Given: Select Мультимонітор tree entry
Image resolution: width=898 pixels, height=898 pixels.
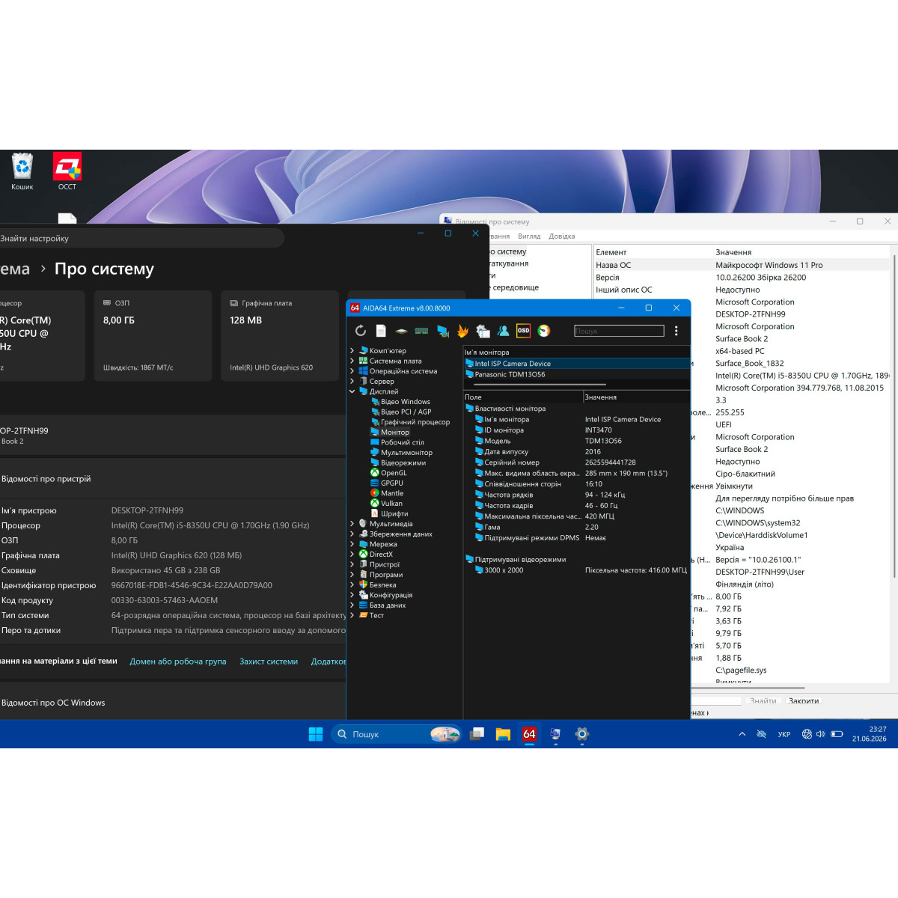Looking at the screenshot, I should 406,453.
